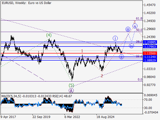Click the blue 1.17903 price tag
Screen dimensions: 160x120
(x=150, y=47)
